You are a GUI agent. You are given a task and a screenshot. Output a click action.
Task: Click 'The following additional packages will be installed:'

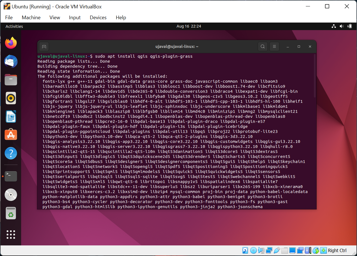click(103, 76)
